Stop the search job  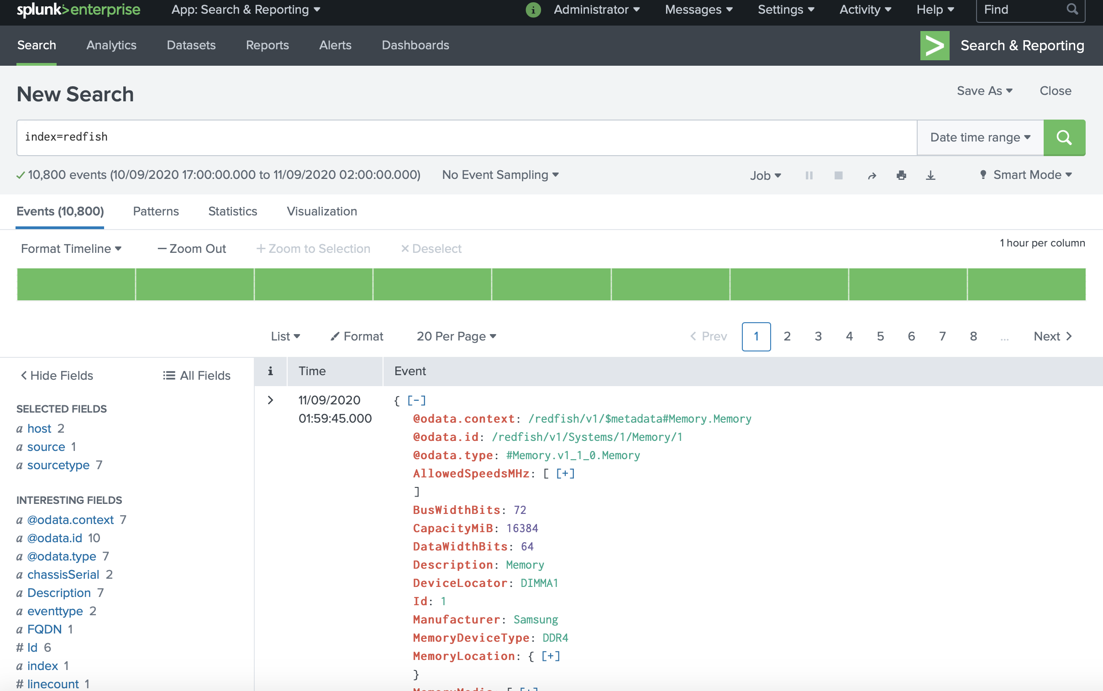838,175
